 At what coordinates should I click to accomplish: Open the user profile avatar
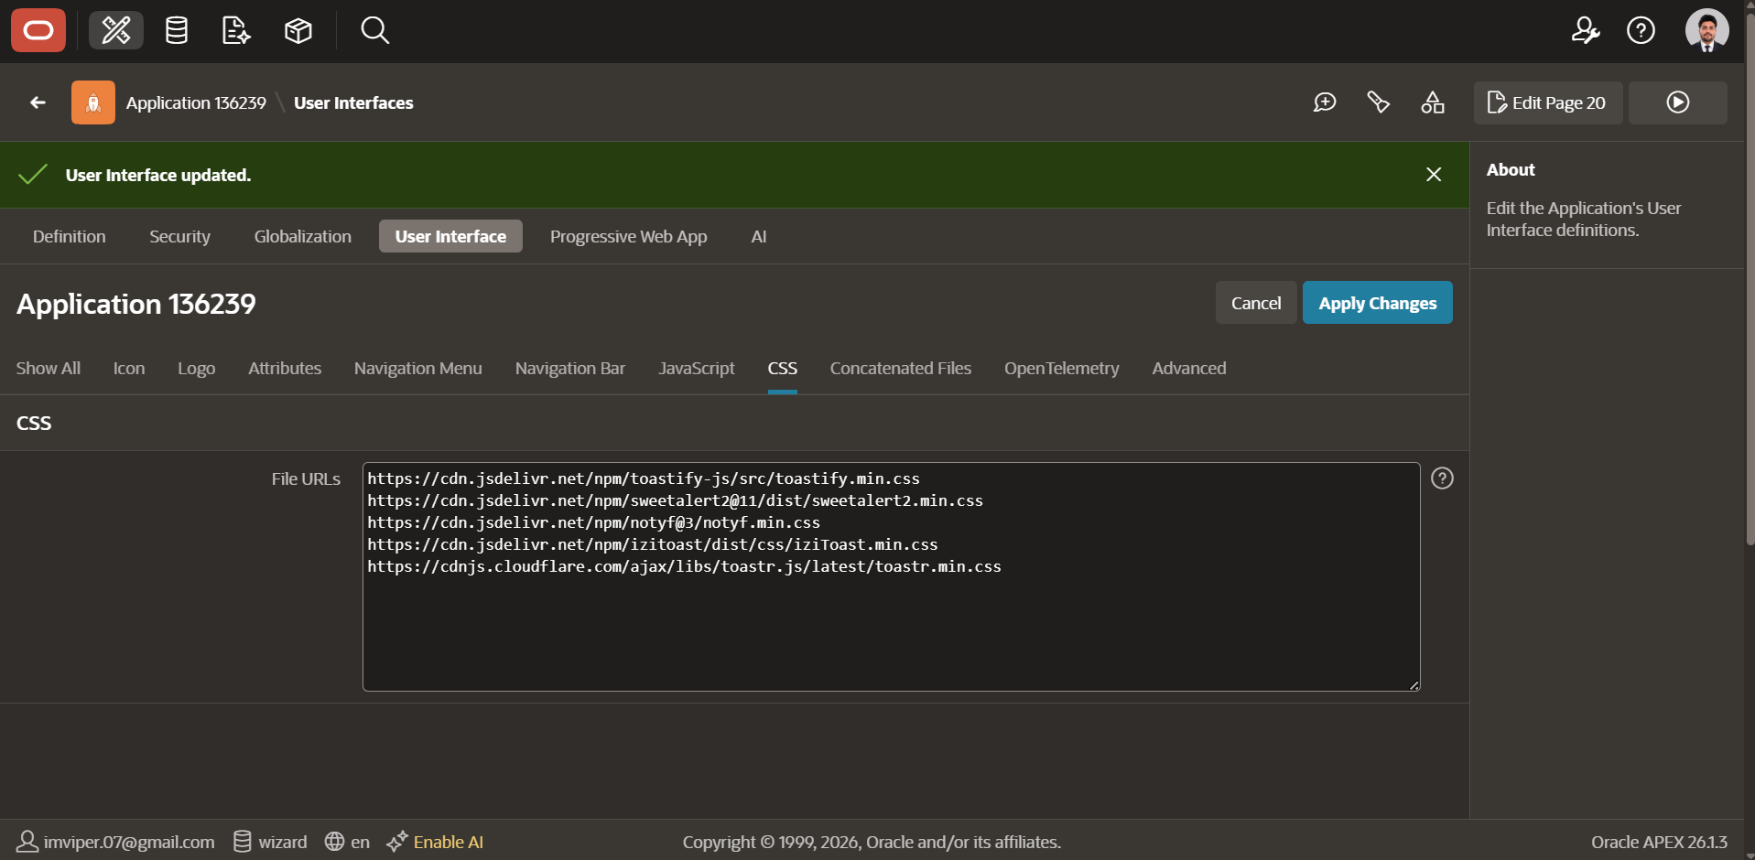point(1707,31)
